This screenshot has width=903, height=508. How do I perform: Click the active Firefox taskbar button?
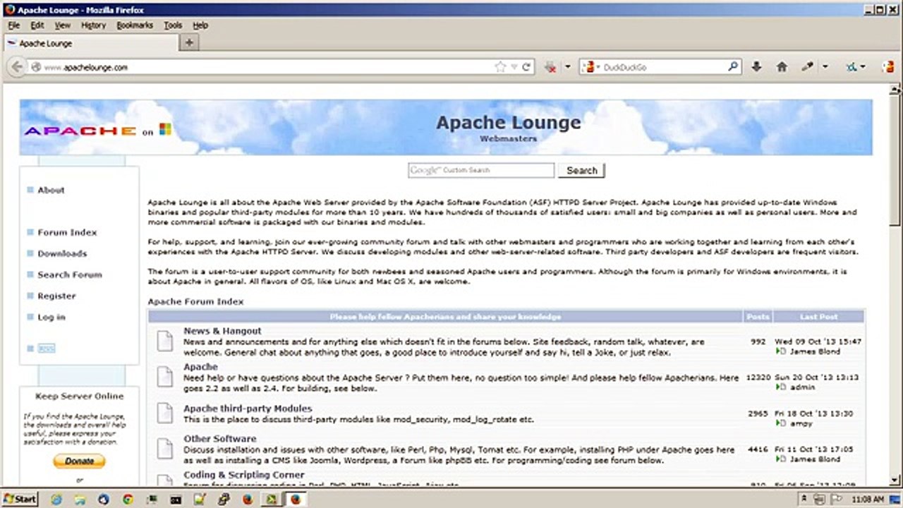[x=296, y=499]
